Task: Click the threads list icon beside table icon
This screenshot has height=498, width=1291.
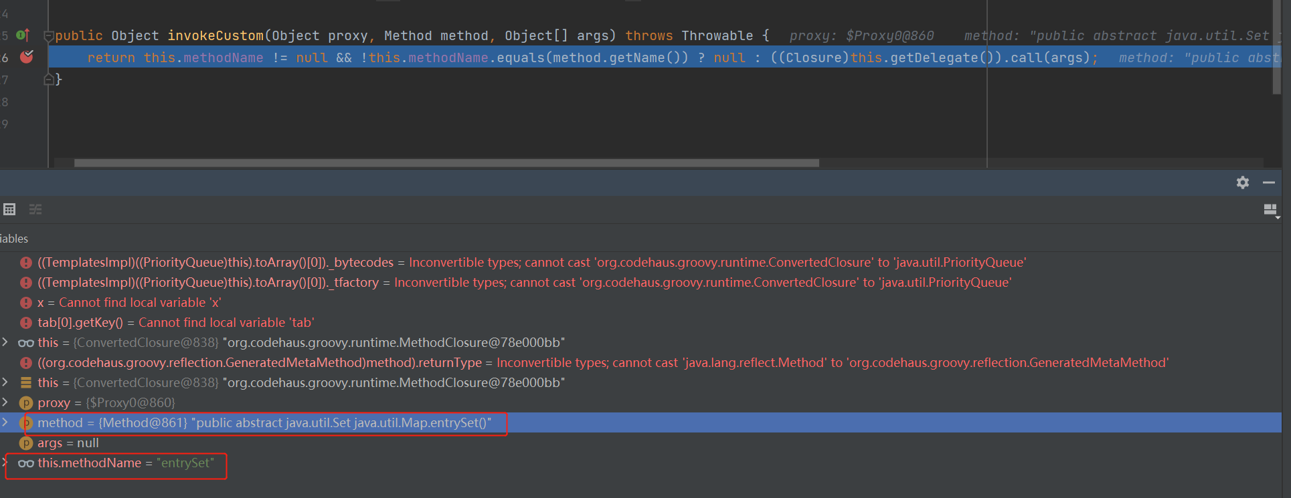Action: 35,209
